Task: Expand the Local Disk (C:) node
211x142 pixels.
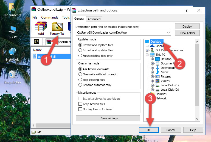Action: pyautogui.click(x=152, y=85)
